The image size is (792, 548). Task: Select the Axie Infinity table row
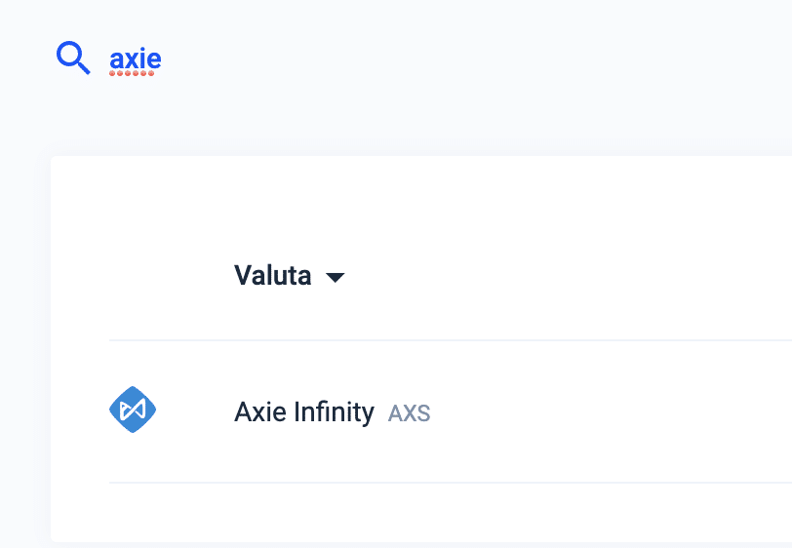585,412
